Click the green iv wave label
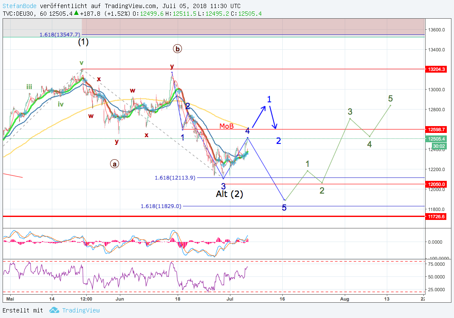The height and width of the screenshot is (318, 454). click(60, 104)
